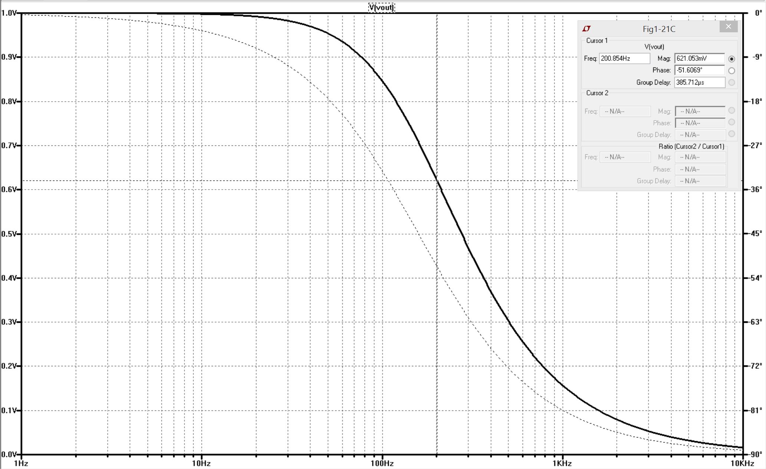This screenshot has height=469, width=766.
Task: Click the Phase field showing -51.6069°
Action: (699, 70)
